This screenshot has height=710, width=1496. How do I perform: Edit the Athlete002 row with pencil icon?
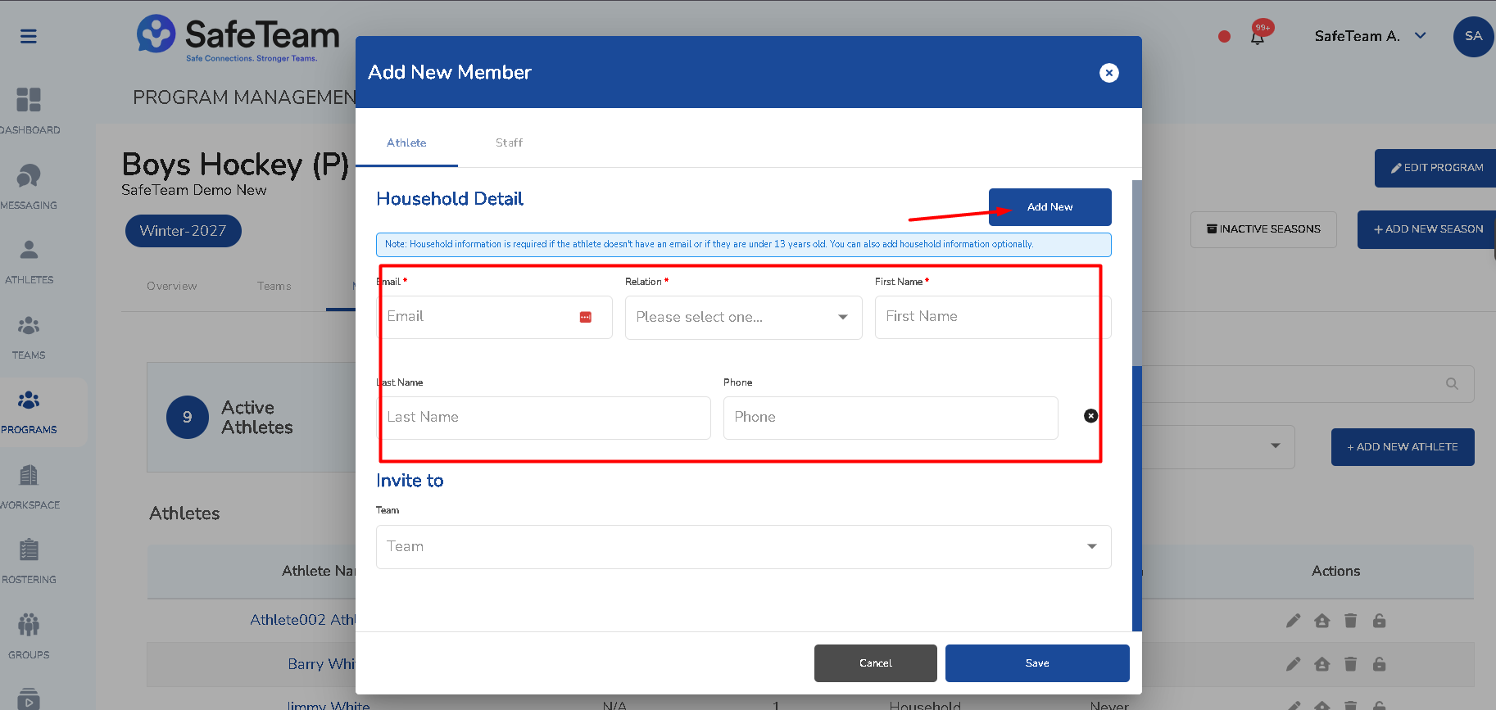[1293, 621]
